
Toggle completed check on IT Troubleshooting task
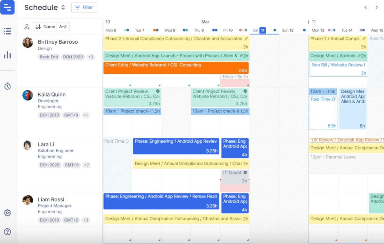[x=245, y=172]
